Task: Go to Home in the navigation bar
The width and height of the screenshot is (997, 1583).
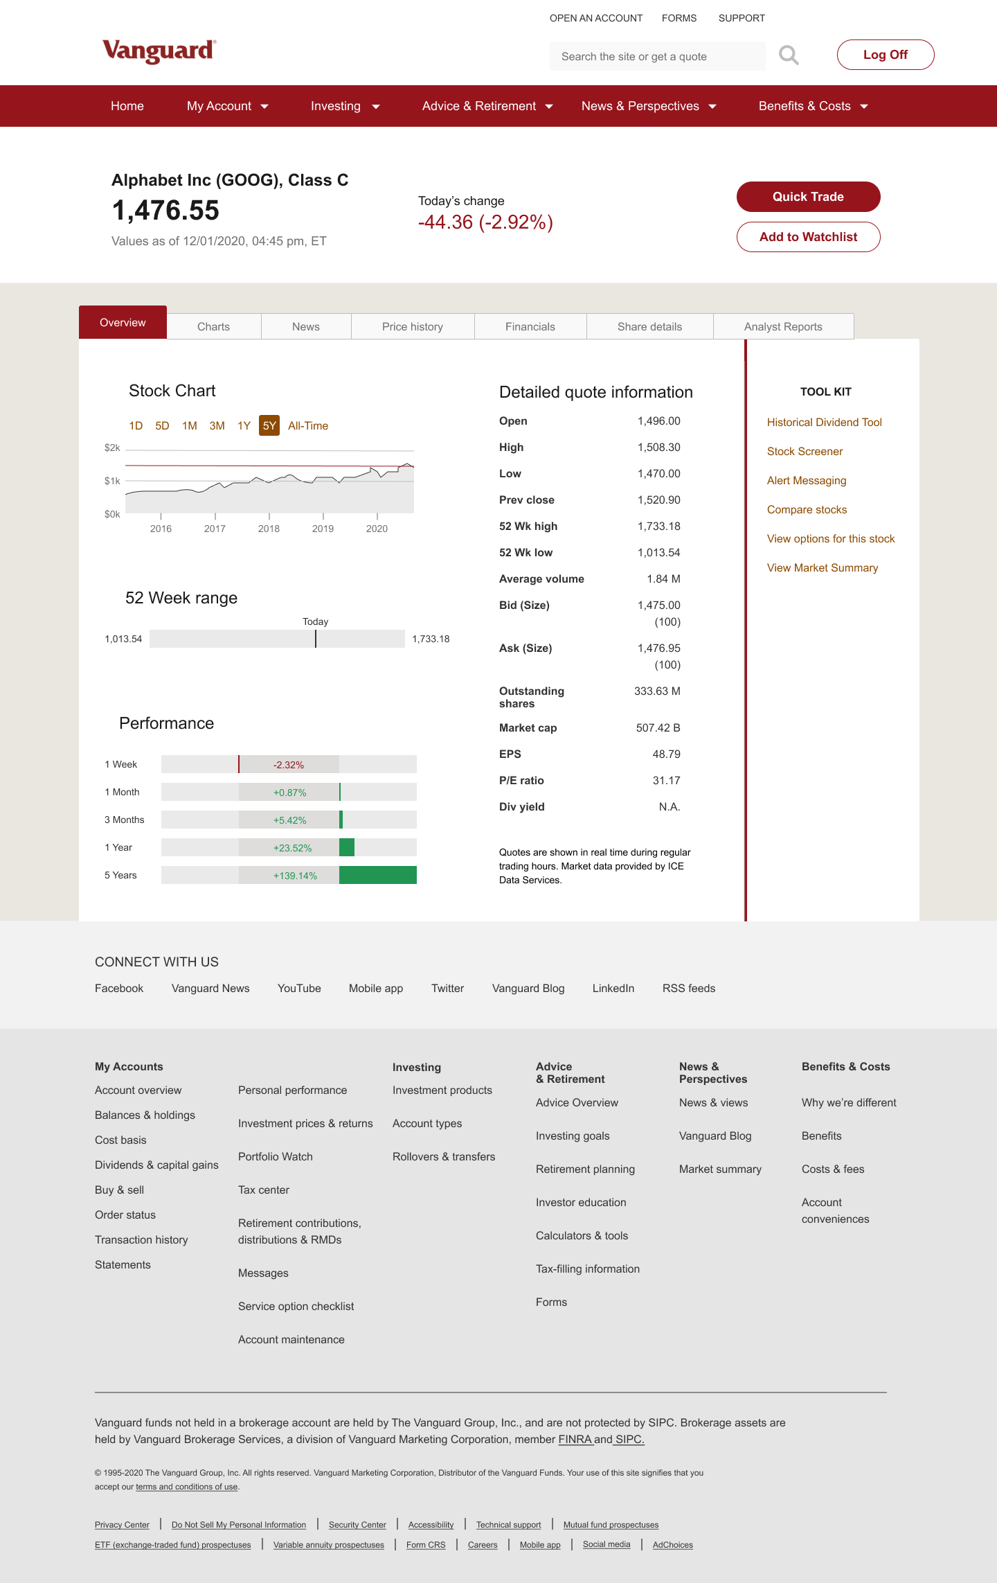Action: (127, 106)
